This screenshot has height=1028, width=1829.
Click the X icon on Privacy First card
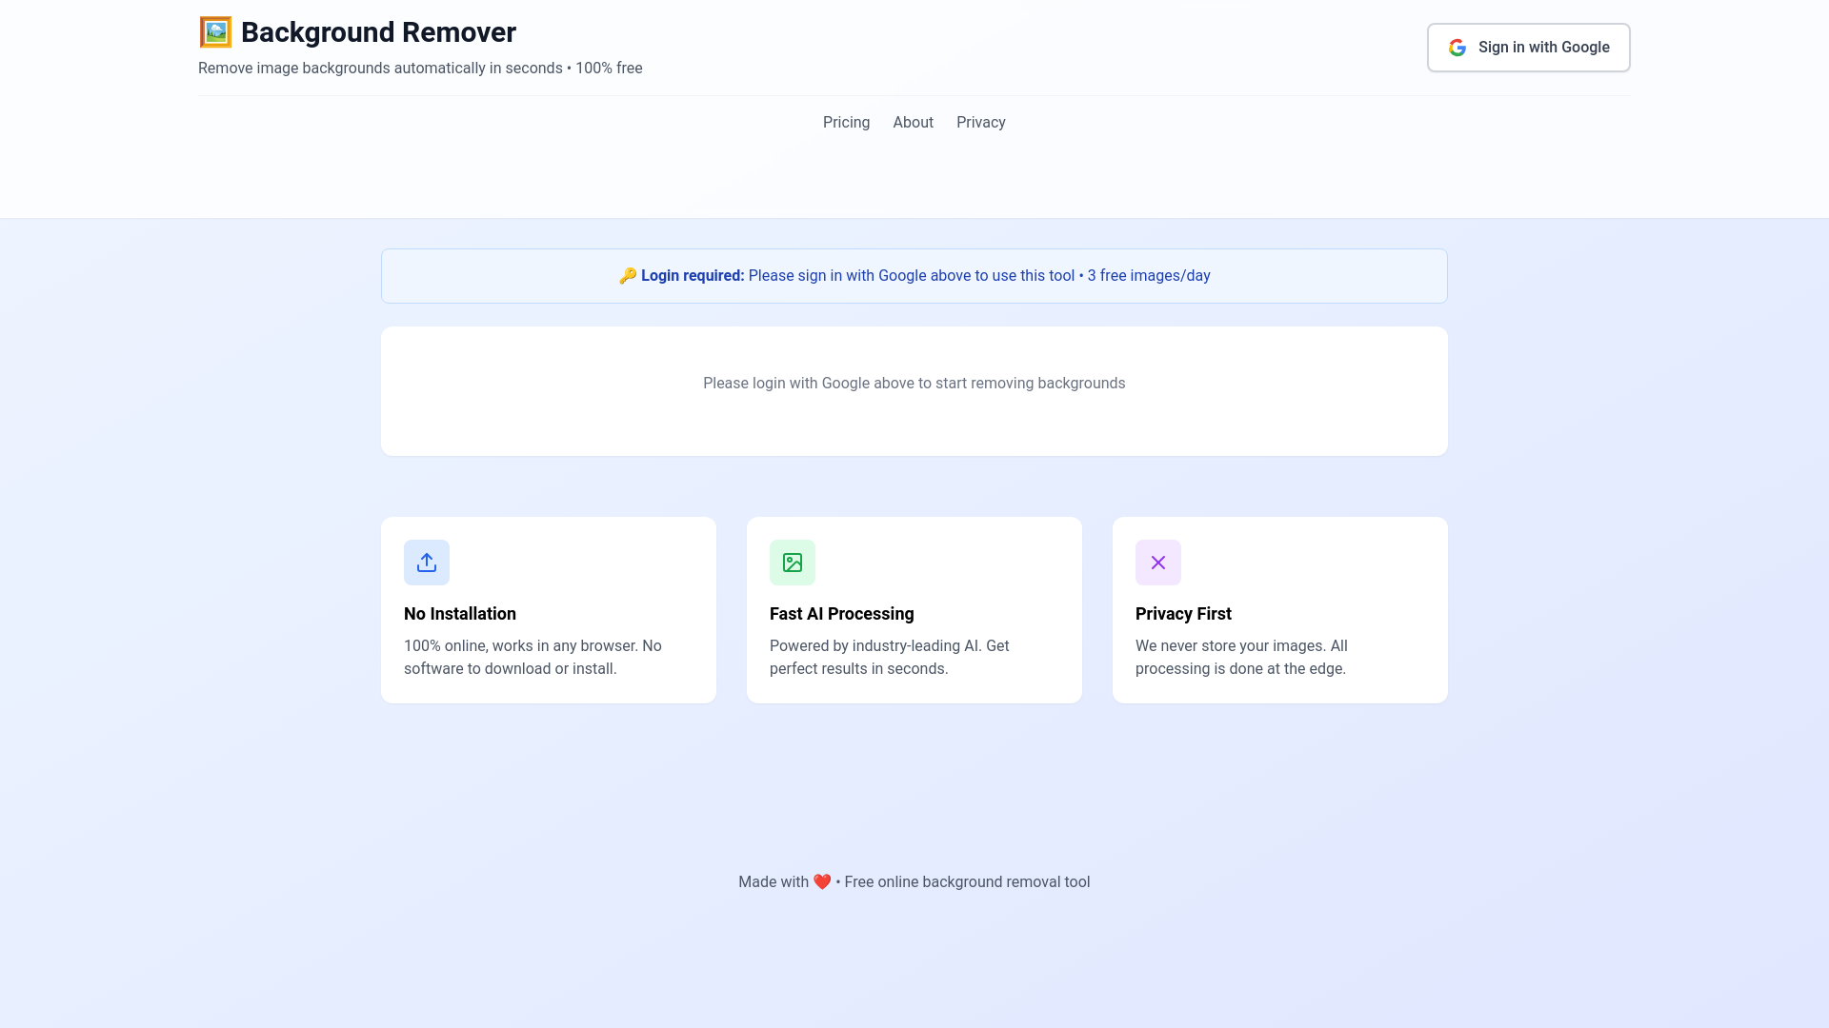click(1158, 563)
